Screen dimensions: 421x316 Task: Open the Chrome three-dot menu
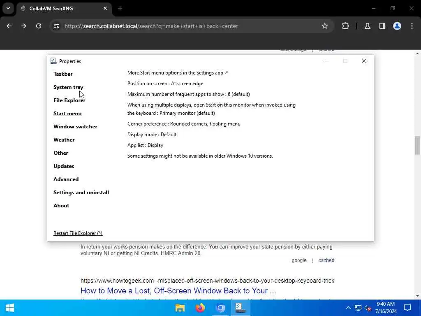[x=412, y=26]
